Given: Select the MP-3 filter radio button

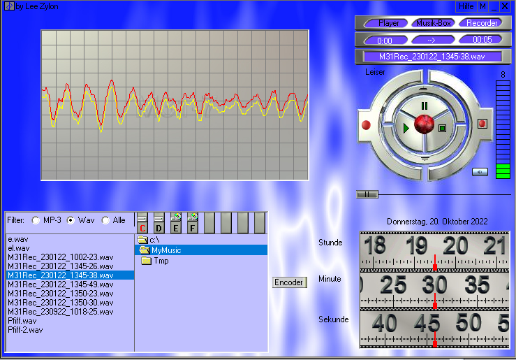Looking at the screenshot, I should coord(36,220).
